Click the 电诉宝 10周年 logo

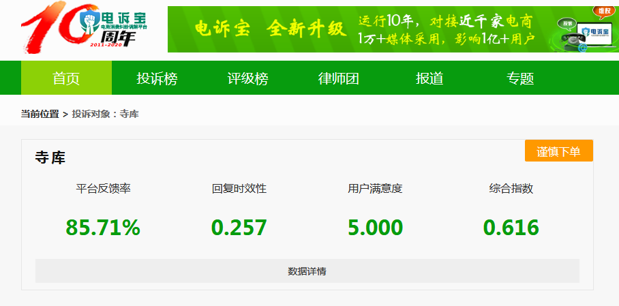click(84, 28)
